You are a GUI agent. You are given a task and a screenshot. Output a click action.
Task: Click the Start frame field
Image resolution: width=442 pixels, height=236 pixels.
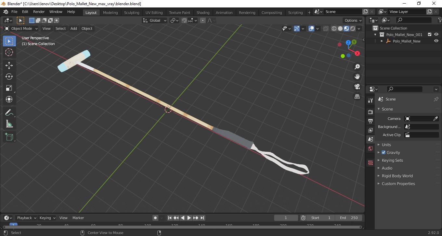(320, 218)
